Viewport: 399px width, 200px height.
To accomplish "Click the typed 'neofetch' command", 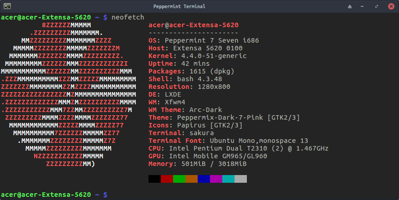I will click(128, 17).
